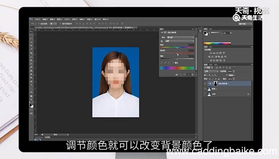Toggle lock transparent pixels in Layers panel
Screen dimensions: 279x159
tap(210, 79)
